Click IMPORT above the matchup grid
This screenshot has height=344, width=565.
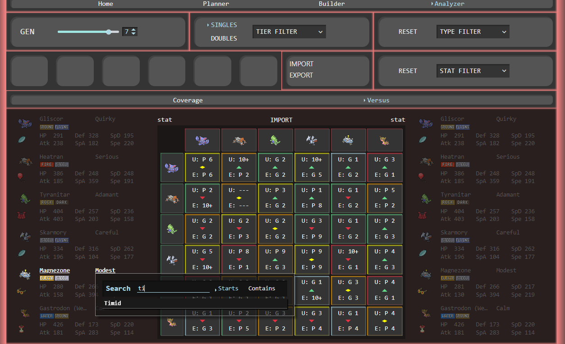[x=281, y=120]
